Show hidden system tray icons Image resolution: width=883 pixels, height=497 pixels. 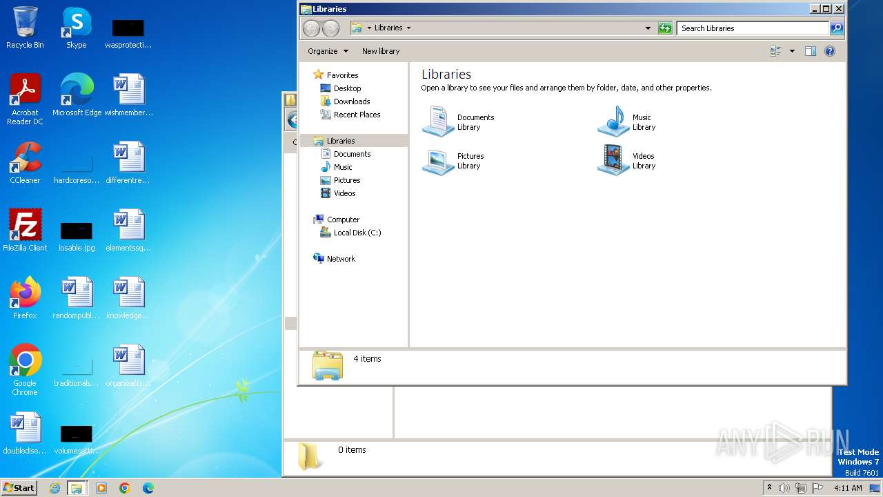click(769, 488)
